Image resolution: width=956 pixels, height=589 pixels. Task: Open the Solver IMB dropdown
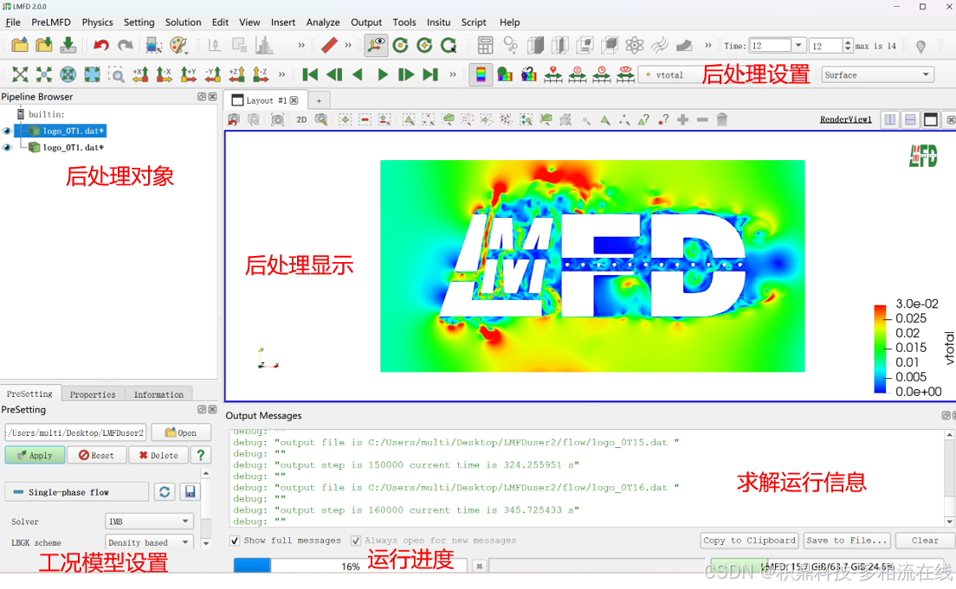(149, 522)
